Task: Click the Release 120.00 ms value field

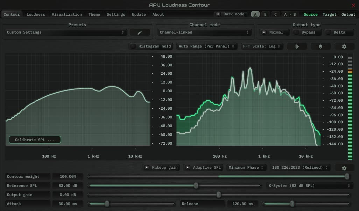Action: click(243, 204)
